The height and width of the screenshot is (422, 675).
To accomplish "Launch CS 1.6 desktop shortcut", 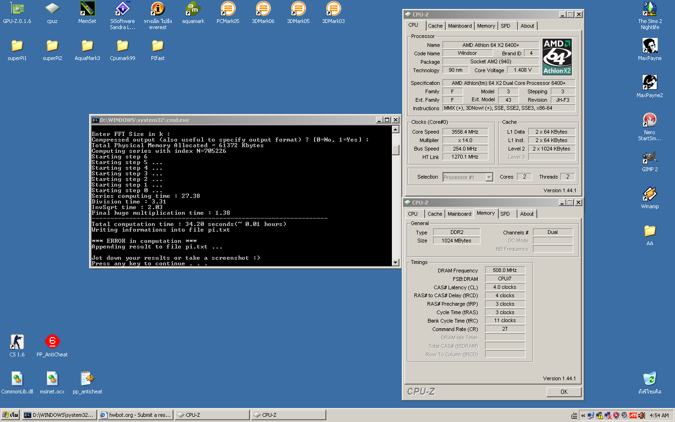I will 17,346.
